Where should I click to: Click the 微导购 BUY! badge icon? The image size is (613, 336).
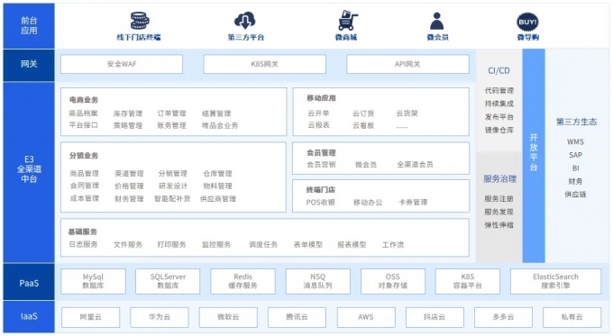[x=527, y=22]
